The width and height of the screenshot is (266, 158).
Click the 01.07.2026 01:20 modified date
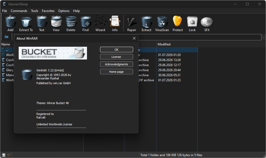[169, 55]
